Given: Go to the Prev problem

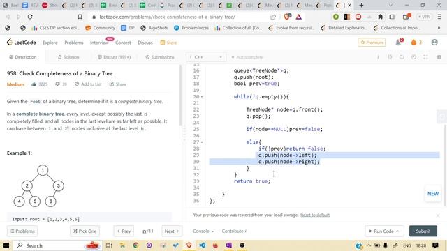Looking at the screenshot, I should 124,231.
